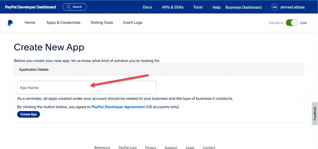This screenshot has width=318, height=149.
Task: Open the Docs menu
Action: (x=148, y=7)
